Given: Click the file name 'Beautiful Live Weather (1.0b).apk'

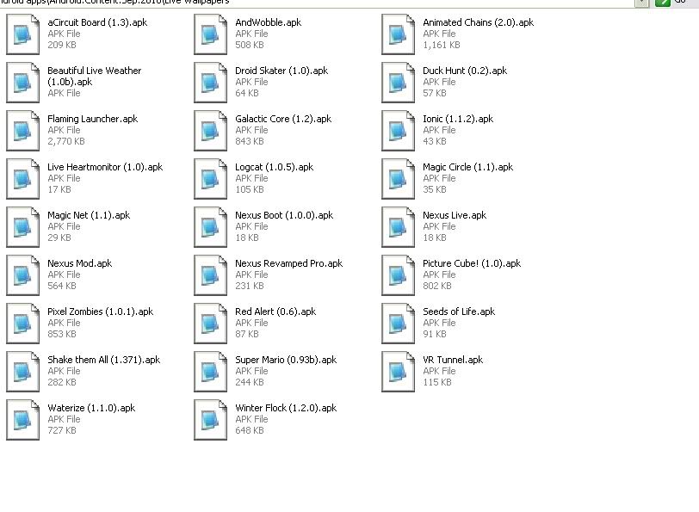Looking at the screenshot, I should click(94, 77).
